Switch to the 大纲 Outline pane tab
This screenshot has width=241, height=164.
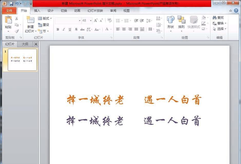pyautogui.click(x=25, y=44)
